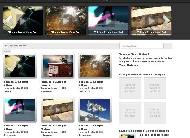Open the caption link on the carousel sunlit-trees video

point(66,32)
